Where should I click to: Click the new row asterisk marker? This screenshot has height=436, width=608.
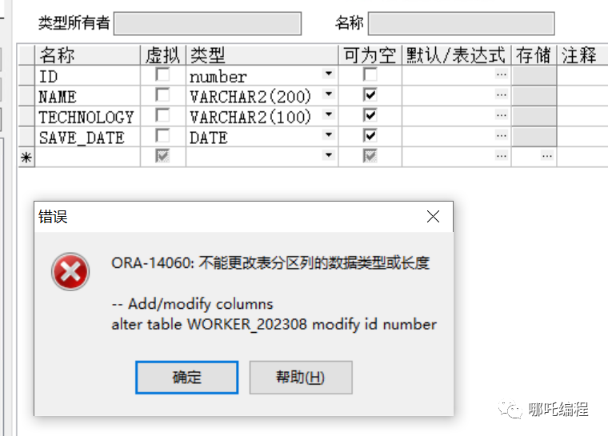[26, 158]
